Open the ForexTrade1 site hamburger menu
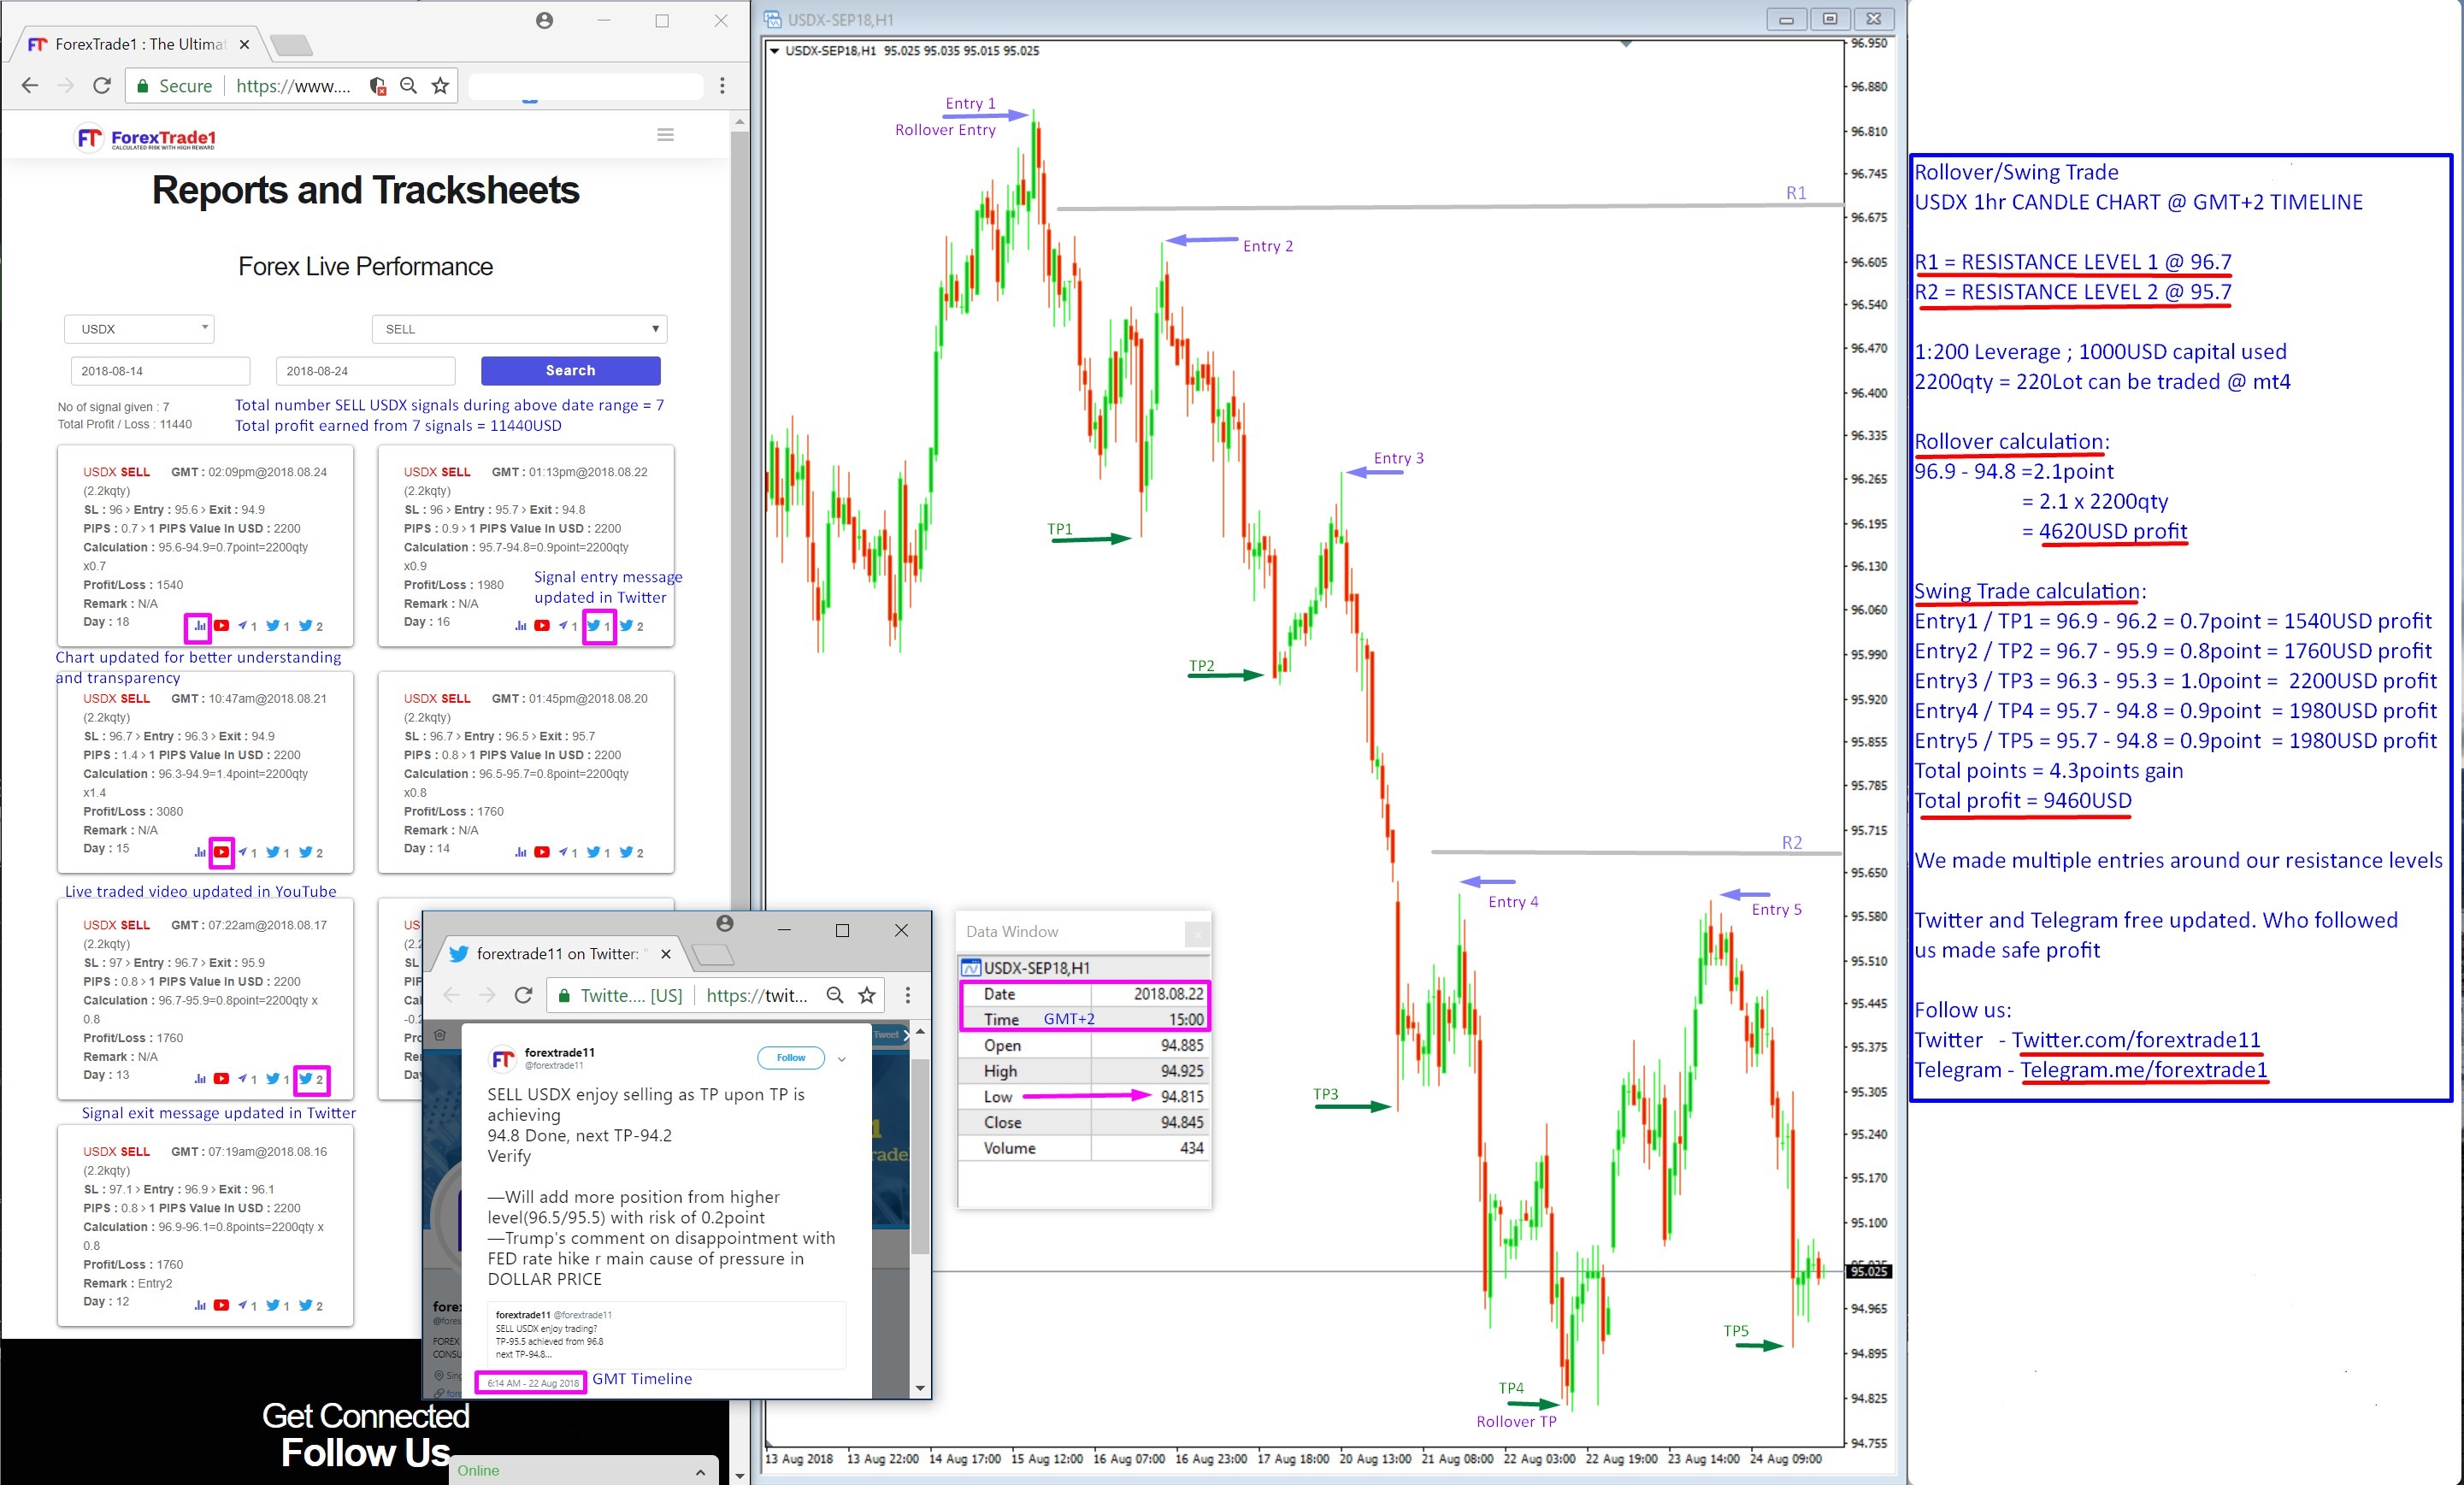2464x1485 pixels. [x=665, y=135]
